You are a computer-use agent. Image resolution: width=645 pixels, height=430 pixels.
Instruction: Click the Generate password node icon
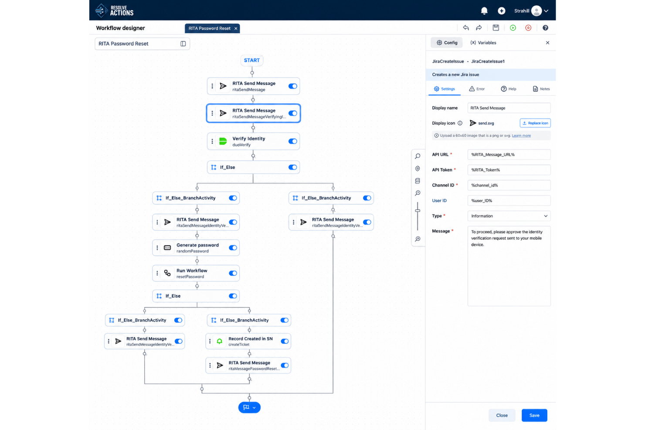(167, 248)
